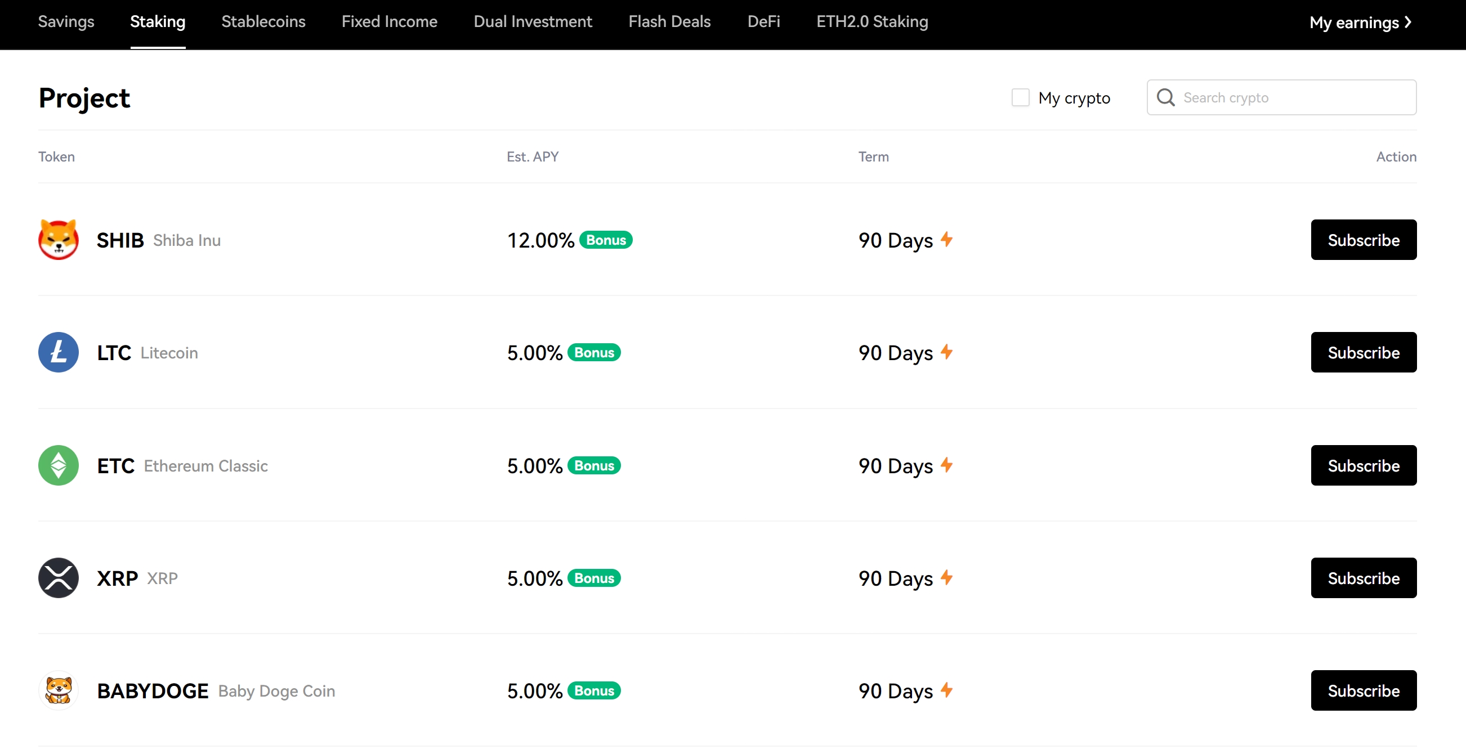1466x754 pixels.
Task: Click the LTC Litecoin token icon
Action: click(58, 352)
